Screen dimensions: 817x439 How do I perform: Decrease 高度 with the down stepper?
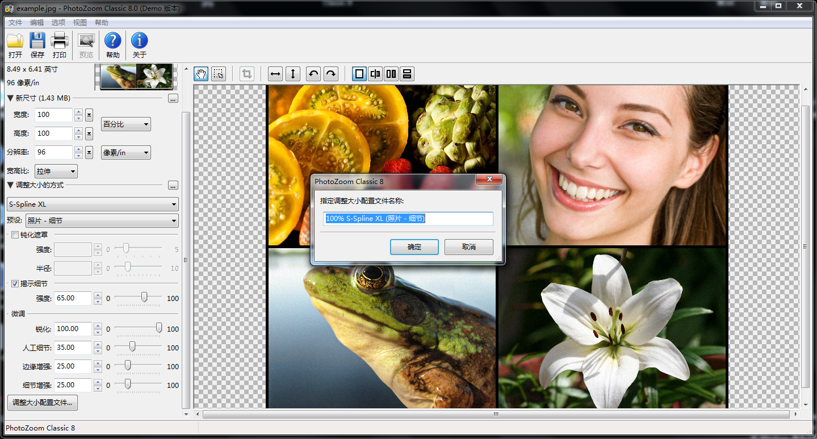pyautogui.click(x=79, y=137)
